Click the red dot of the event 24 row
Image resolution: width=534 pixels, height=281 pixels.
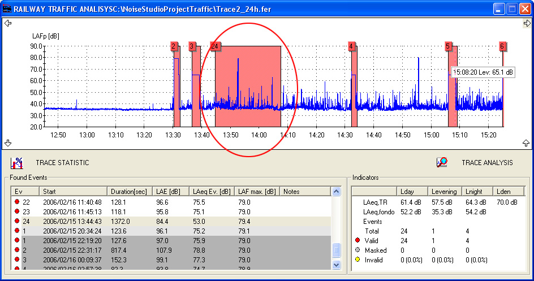pyautogui.click(x=17, y=221)
